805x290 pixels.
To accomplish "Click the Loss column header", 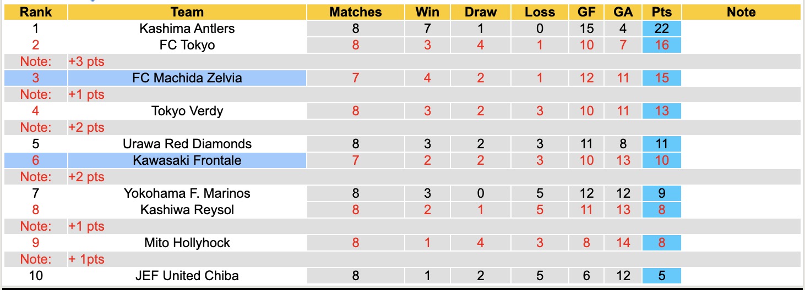I will [540, 12].
